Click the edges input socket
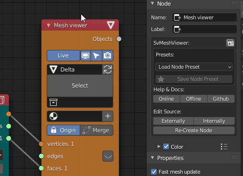Screen dimensions: 243x176 [42, 156]
